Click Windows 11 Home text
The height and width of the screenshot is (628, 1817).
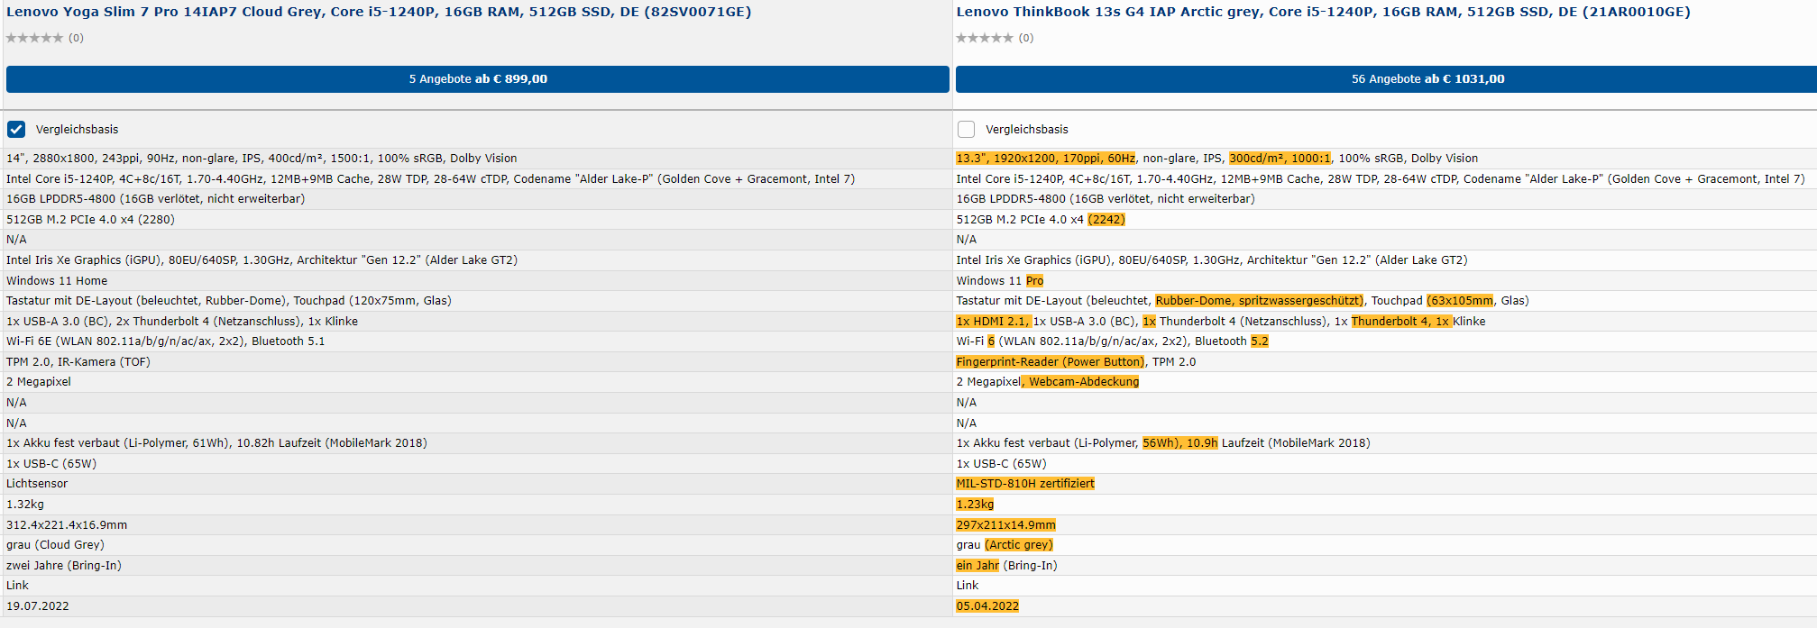(57, 281)
